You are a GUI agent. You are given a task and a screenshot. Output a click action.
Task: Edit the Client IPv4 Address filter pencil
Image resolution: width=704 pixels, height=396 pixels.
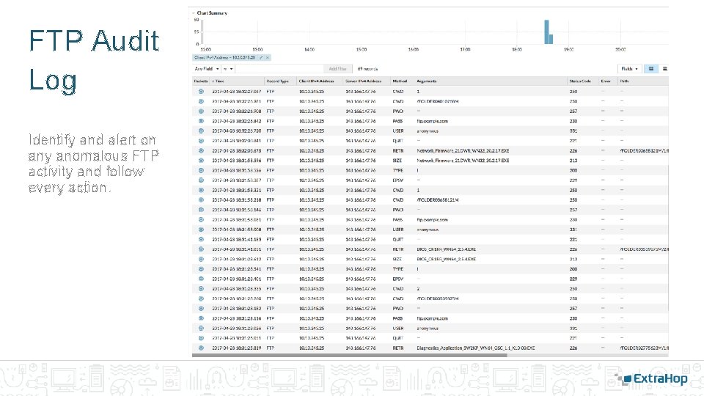tap(261, 57)
